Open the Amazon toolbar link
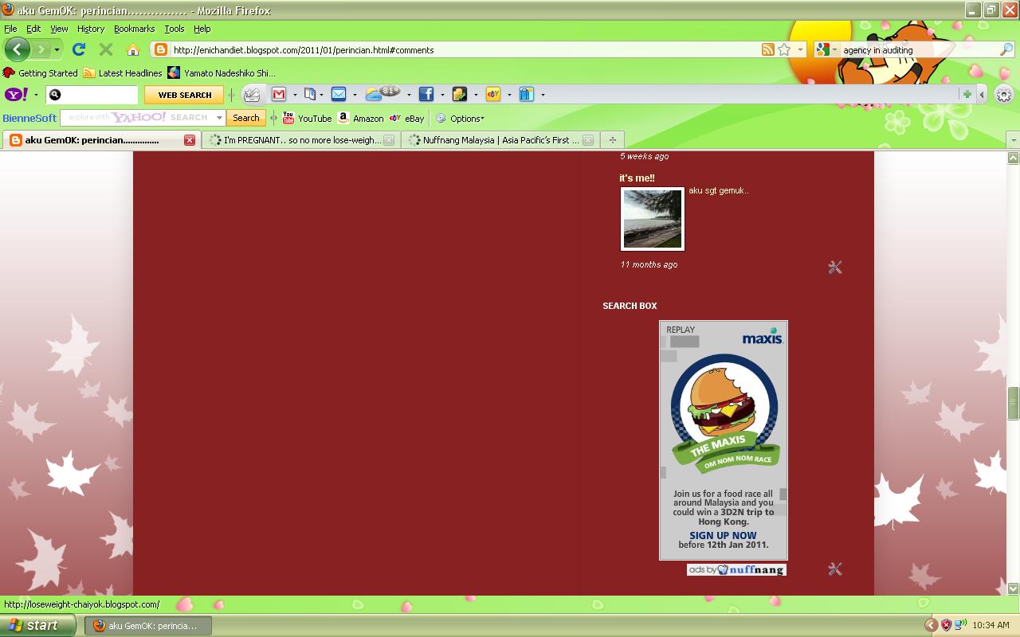The image size is (1020, 637). [361, 119]
